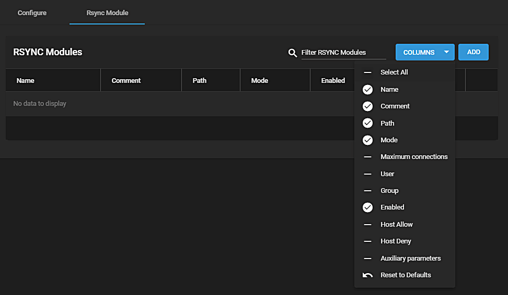This screenshot has height=295, width=508.
Task: Sort by the Name column header
Action: 26,81
